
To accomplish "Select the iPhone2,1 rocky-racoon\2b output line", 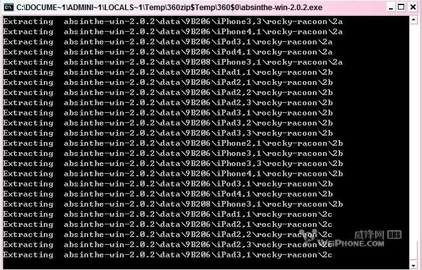I will point(173,143).
